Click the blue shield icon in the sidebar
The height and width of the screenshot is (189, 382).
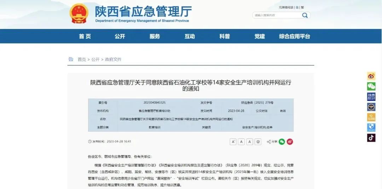pos(371,127)
